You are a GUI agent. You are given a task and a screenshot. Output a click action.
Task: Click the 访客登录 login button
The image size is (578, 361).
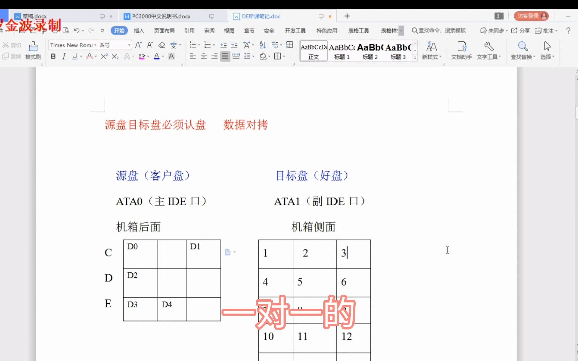[531, 16]
